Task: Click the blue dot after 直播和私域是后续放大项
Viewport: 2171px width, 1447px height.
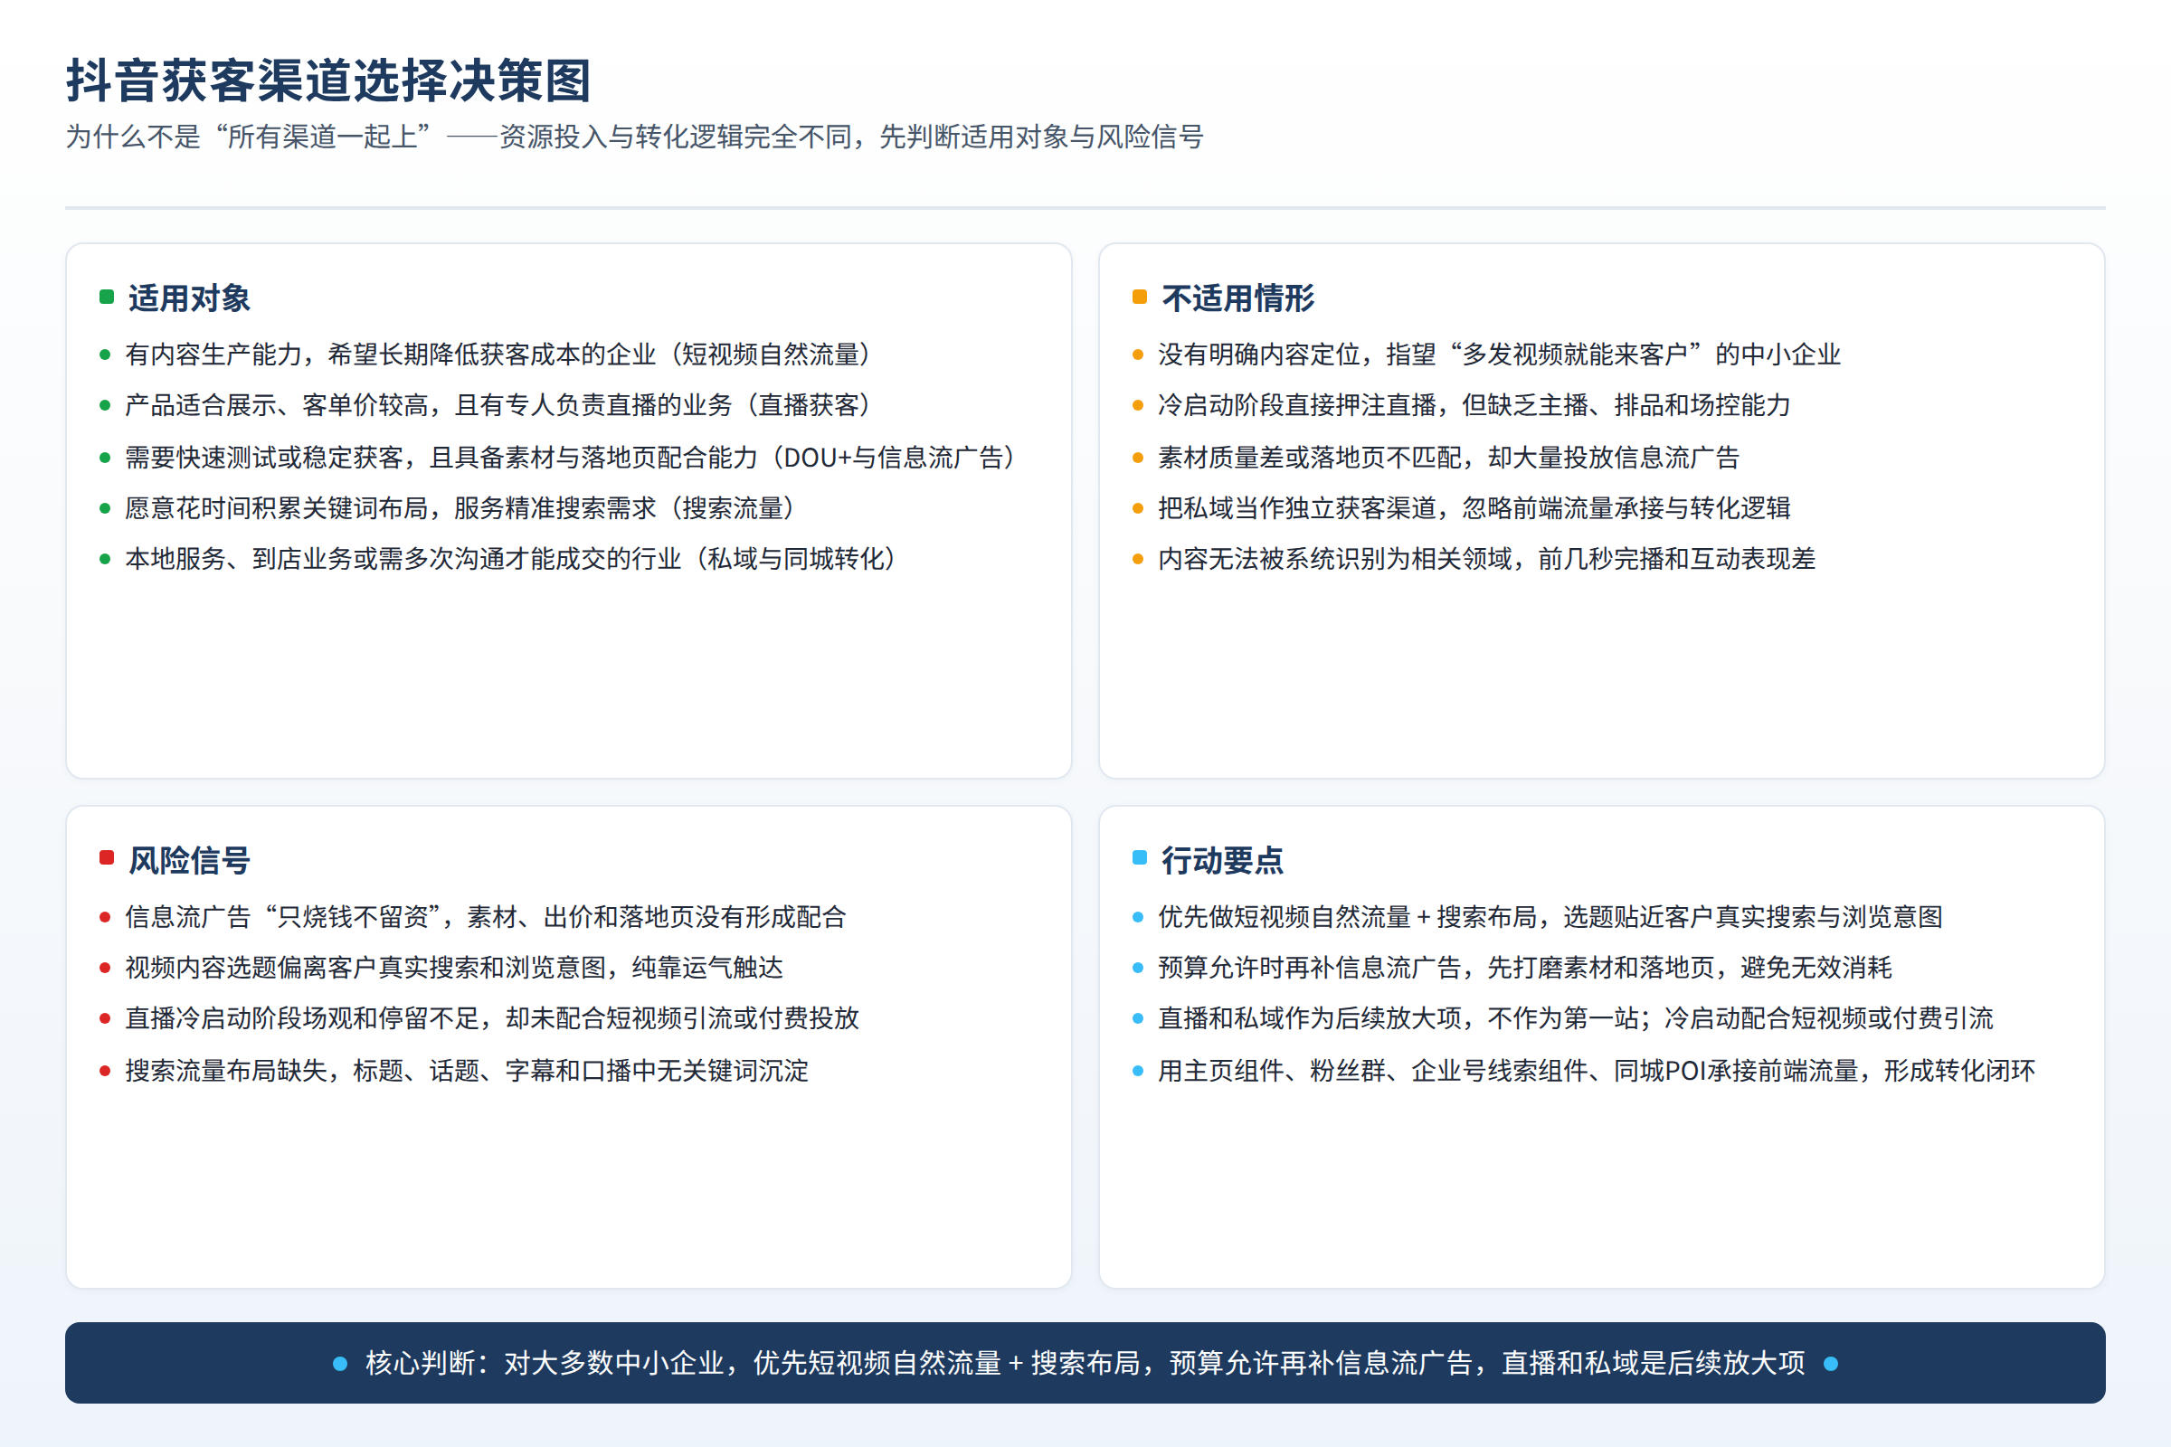Action: point(1831,1364)
